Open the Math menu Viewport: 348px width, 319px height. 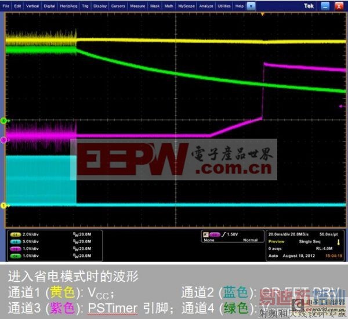click(x=169, y=6)
